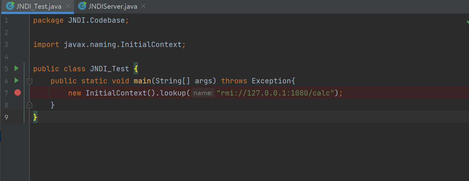Viewport: 469px width, 181px height.
Task: Click run arrow next to main method
Action: tap(17, 81)
